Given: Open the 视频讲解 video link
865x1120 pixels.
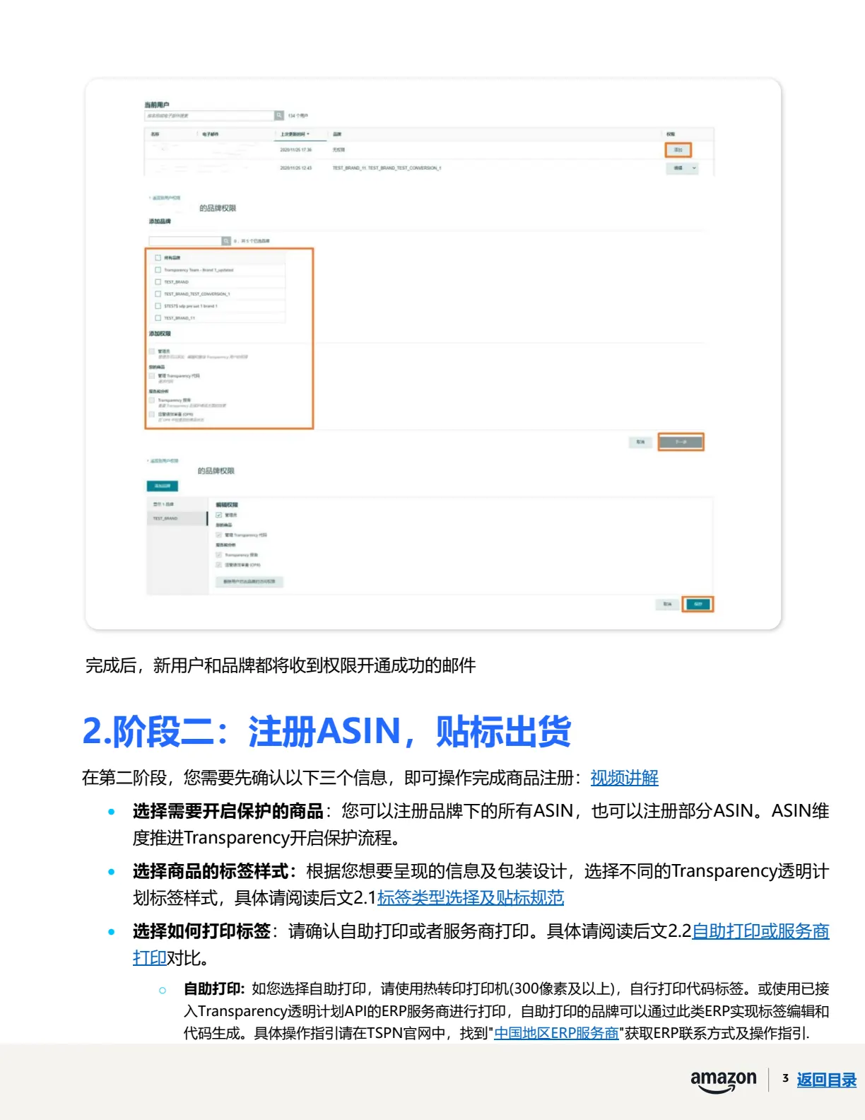Looking at the screenshot, I should [x=624, y=778].
